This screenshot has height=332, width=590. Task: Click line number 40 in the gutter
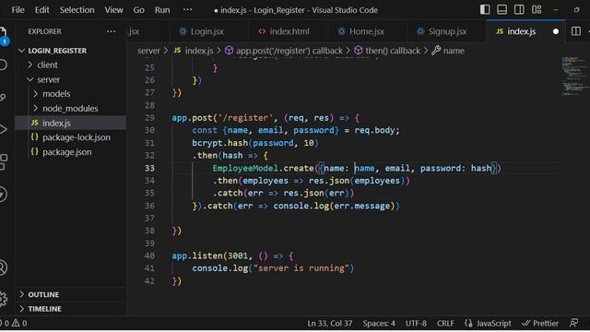[x=149, y=255]
